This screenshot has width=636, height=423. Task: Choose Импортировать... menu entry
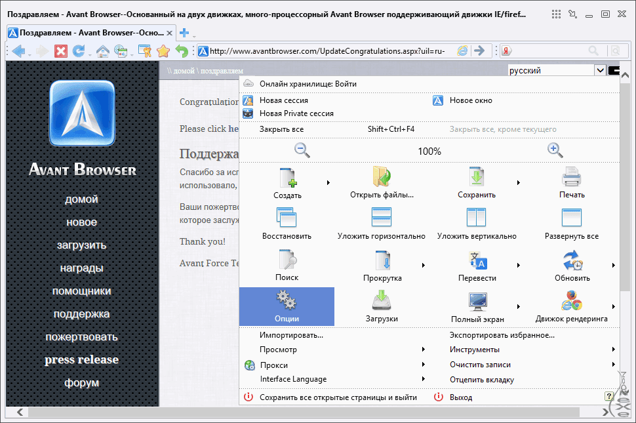pos(334,335)
